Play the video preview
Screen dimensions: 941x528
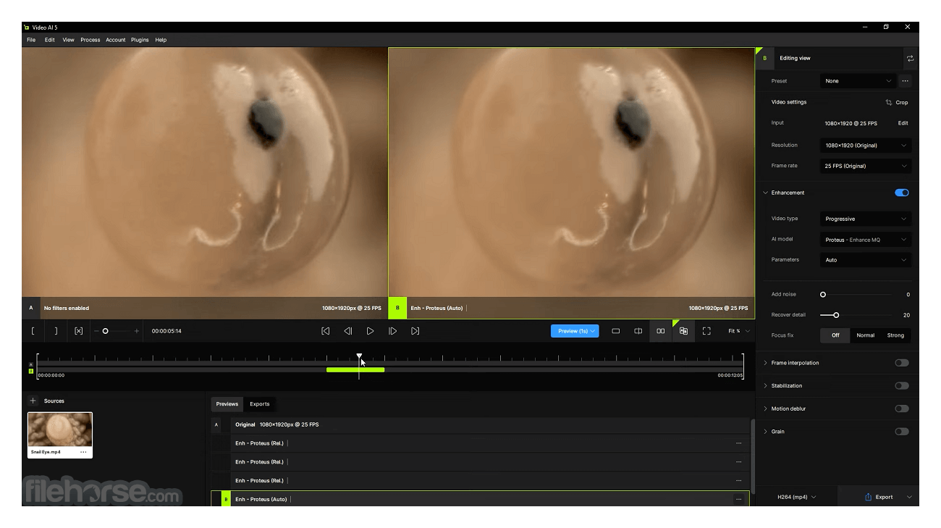tap(370, 331)
